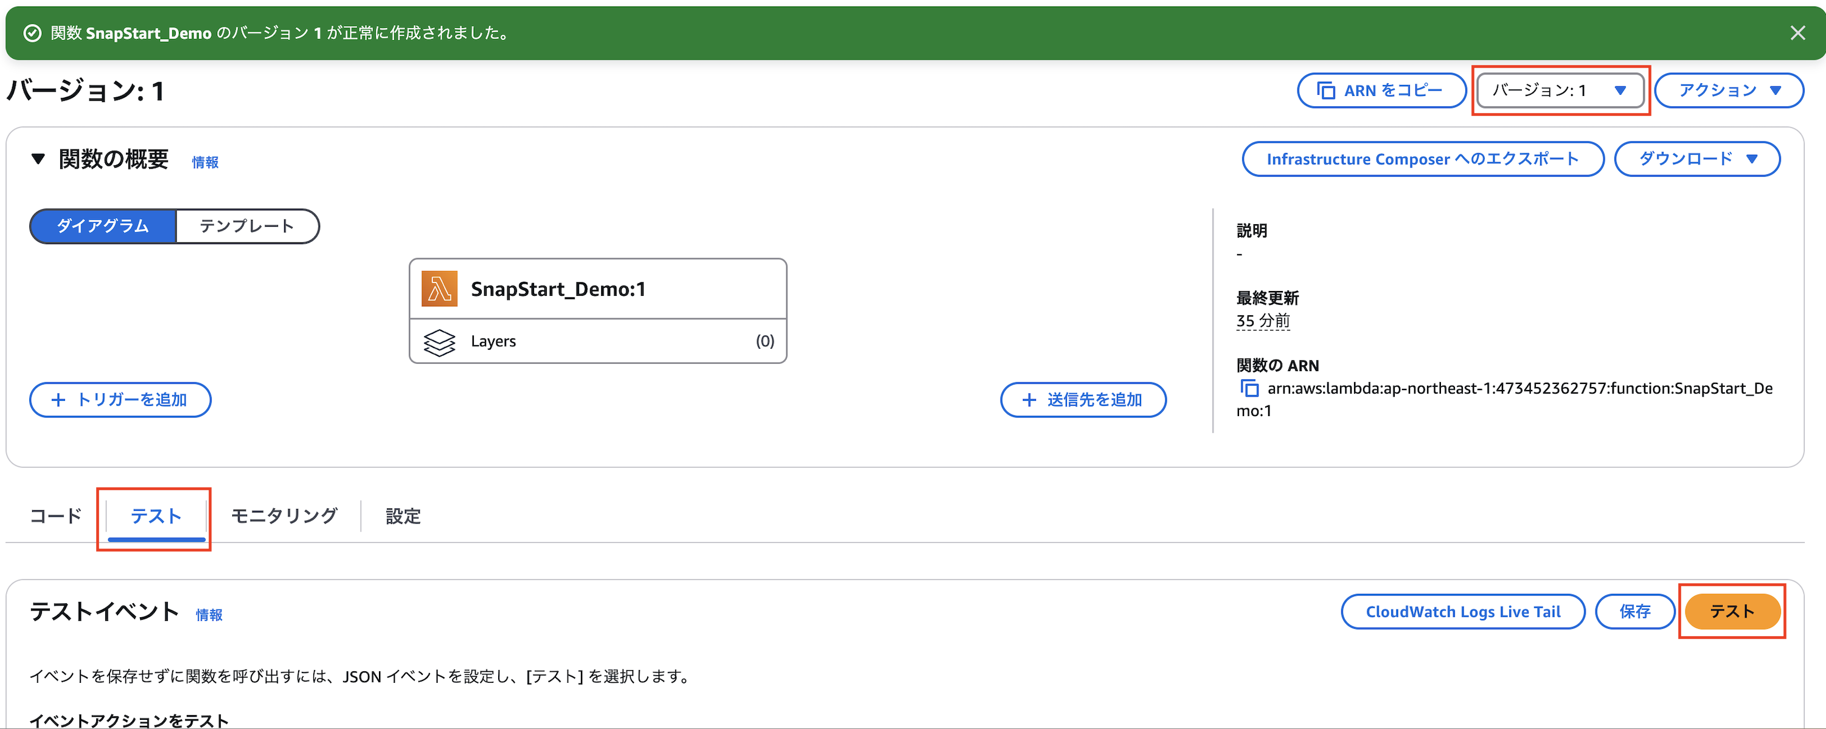Export to Infrastructure Composer
1826x729 pixels.
point(1422,159)
